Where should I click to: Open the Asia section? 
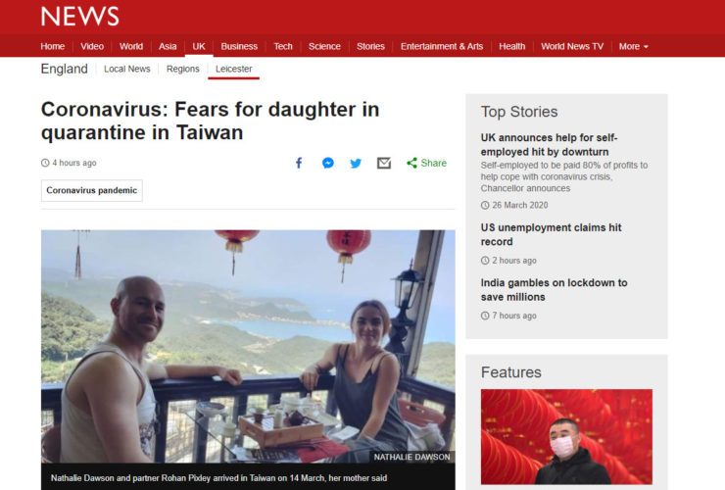[168, 46]
